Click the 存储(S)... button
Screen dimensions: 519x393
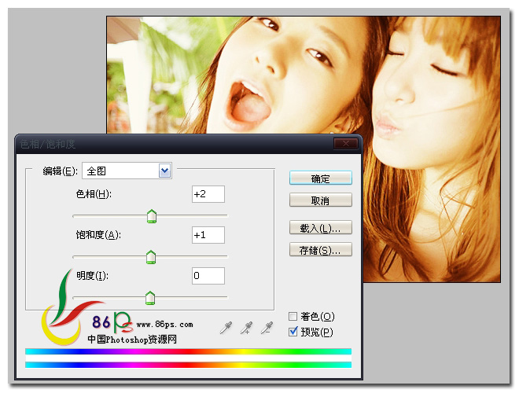coord(320,251)
